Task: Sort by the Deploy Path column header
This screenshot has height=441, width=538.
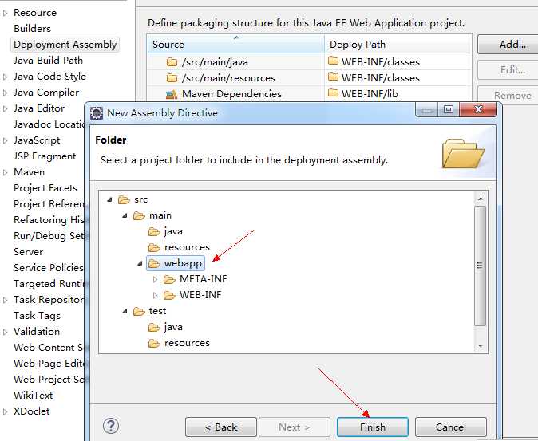Action: point(398,44)
